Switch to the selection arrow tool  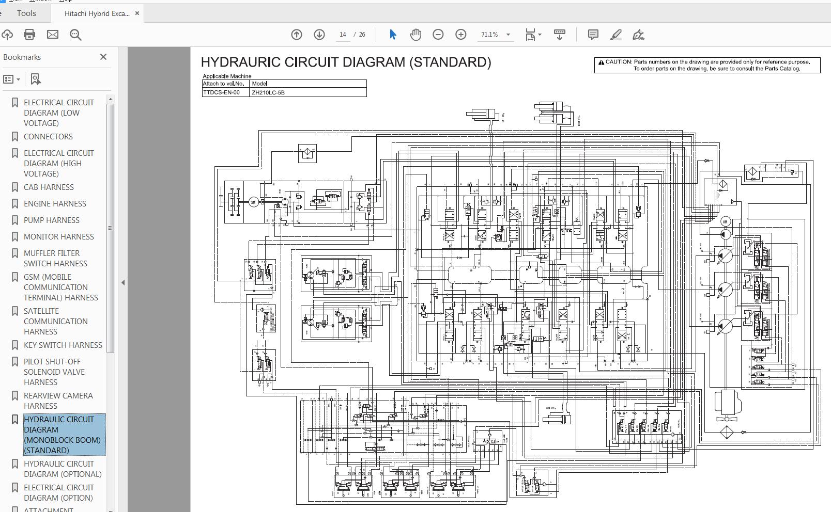393,35
